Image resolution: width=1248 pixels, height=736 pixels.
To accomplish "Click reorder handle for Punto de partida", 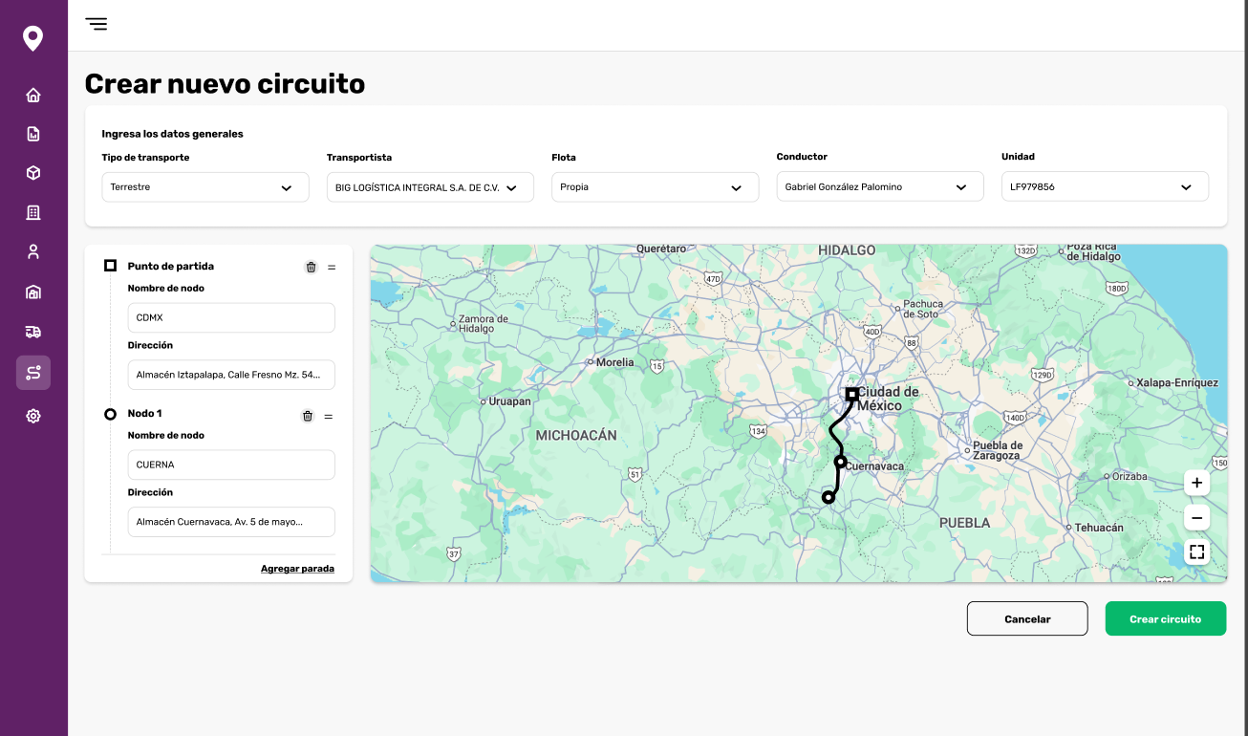I will point(332,268).
